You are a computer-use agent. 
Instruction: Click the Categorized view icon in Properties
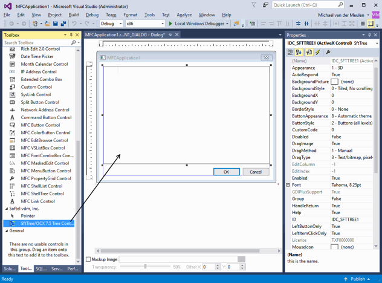[290, 52]
